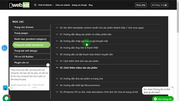Open the search magnifier icon
Screen dimensions: 179x101
pyautogui.click(x=35, y=5)
